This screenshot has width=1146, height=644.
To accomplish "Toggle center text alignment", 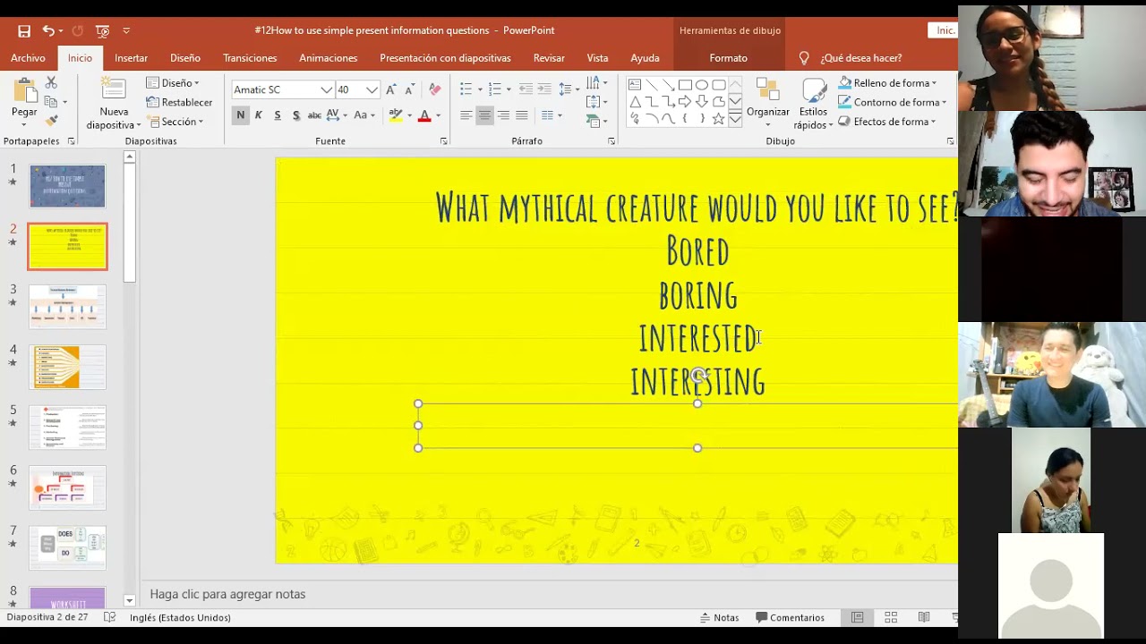I will point(484,115).
